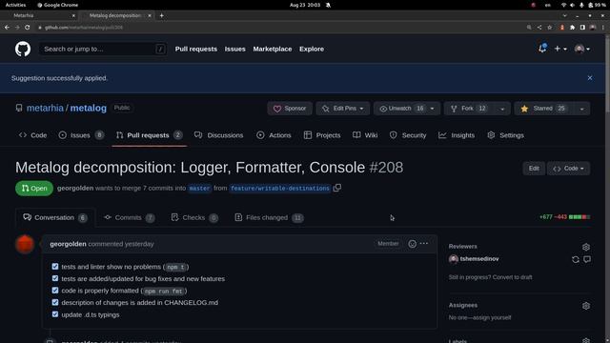This screenshot has width=610, height=343.
Task: Open the Discussions tab
Action: point(219,135)
